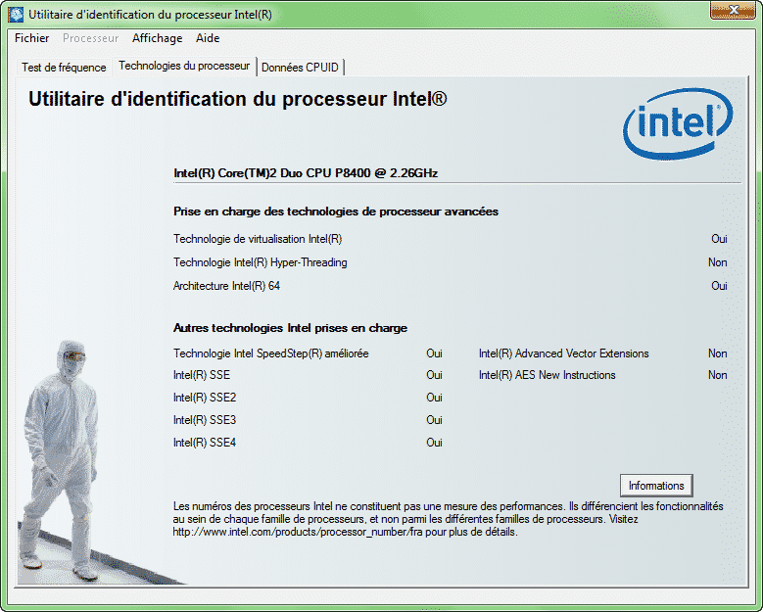Screen dimensions: 763x612
Task: Click the Oui value for SSE3
Action: coord(434,420)
